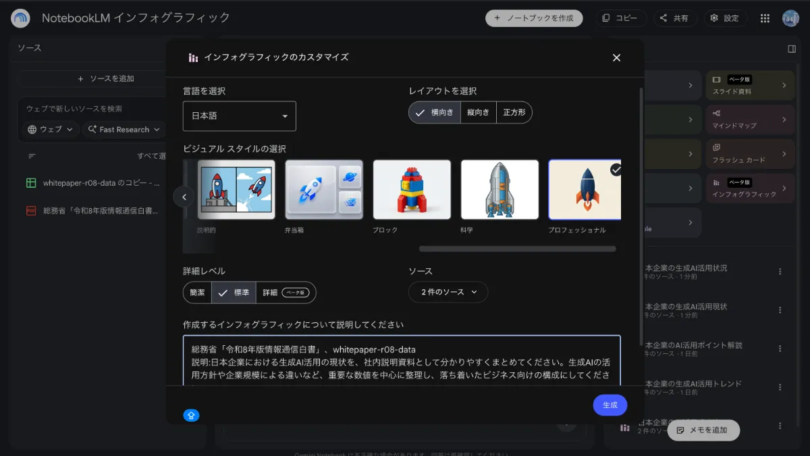Click the ウェブで新しいソースを検索 search field

tap(93, 109)
